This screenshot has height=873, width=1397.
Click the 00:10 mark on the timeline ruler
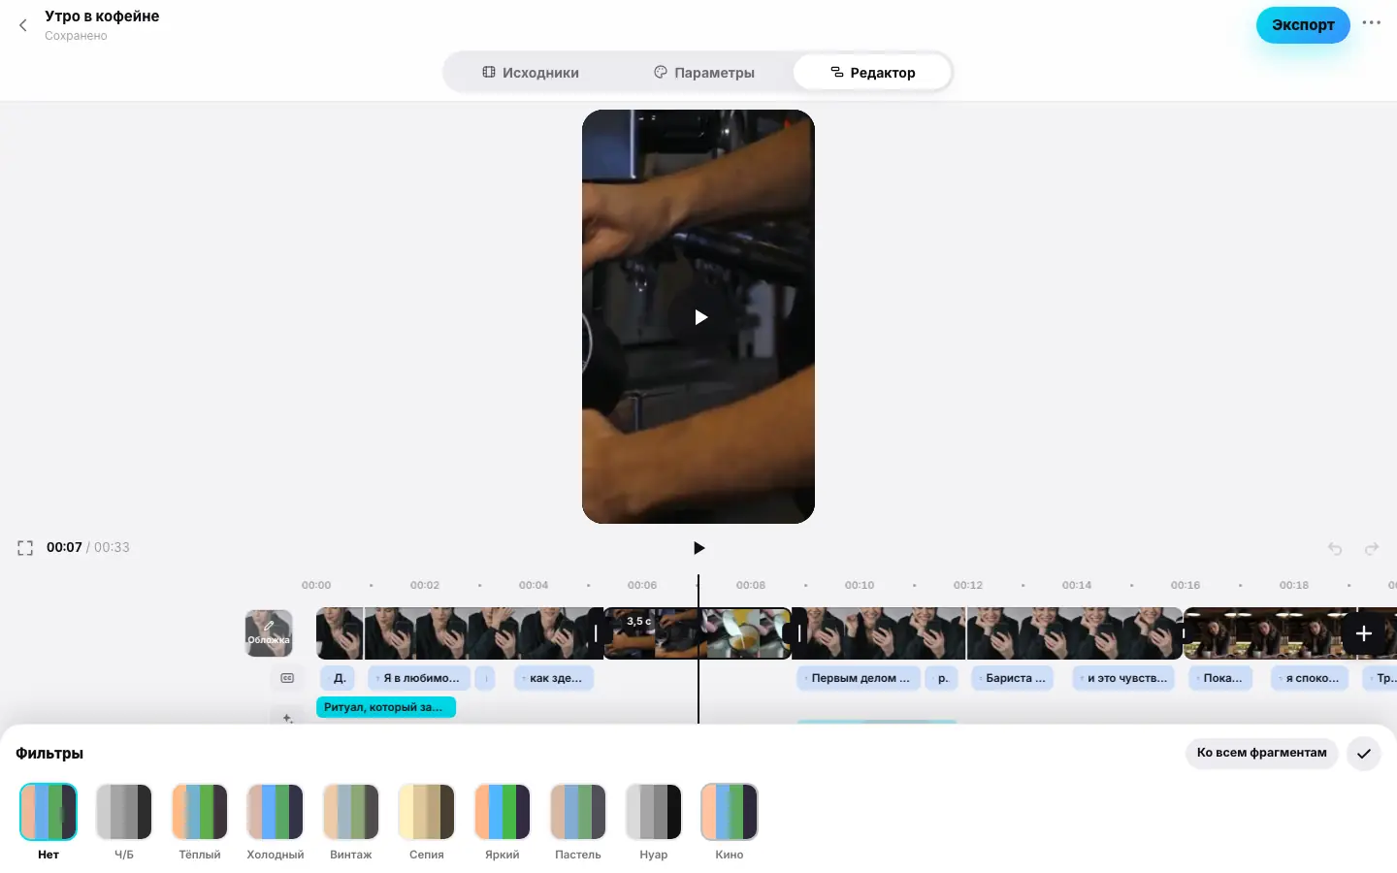click(x=860, y=585)
